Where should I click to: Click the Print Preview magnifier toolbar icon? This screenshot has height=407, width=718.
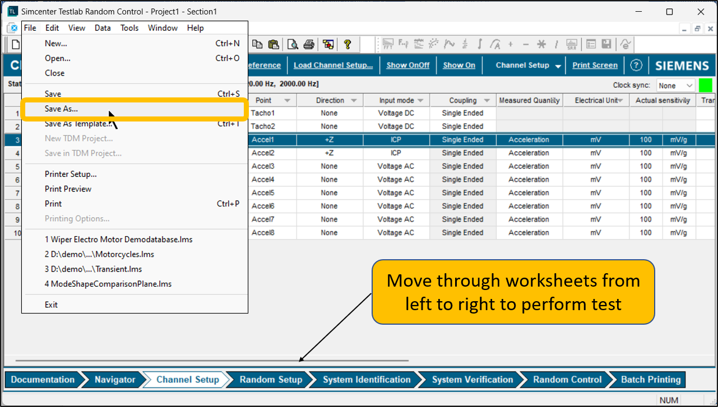(x=293, y=44)
